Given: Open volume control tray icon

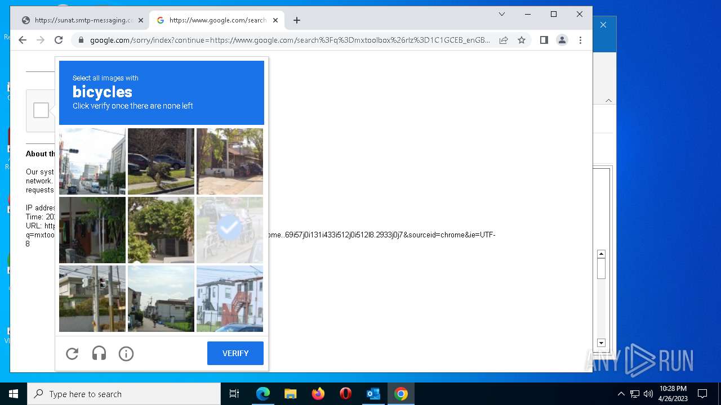Looking at the screenshot, I should (x=648, y=394).
